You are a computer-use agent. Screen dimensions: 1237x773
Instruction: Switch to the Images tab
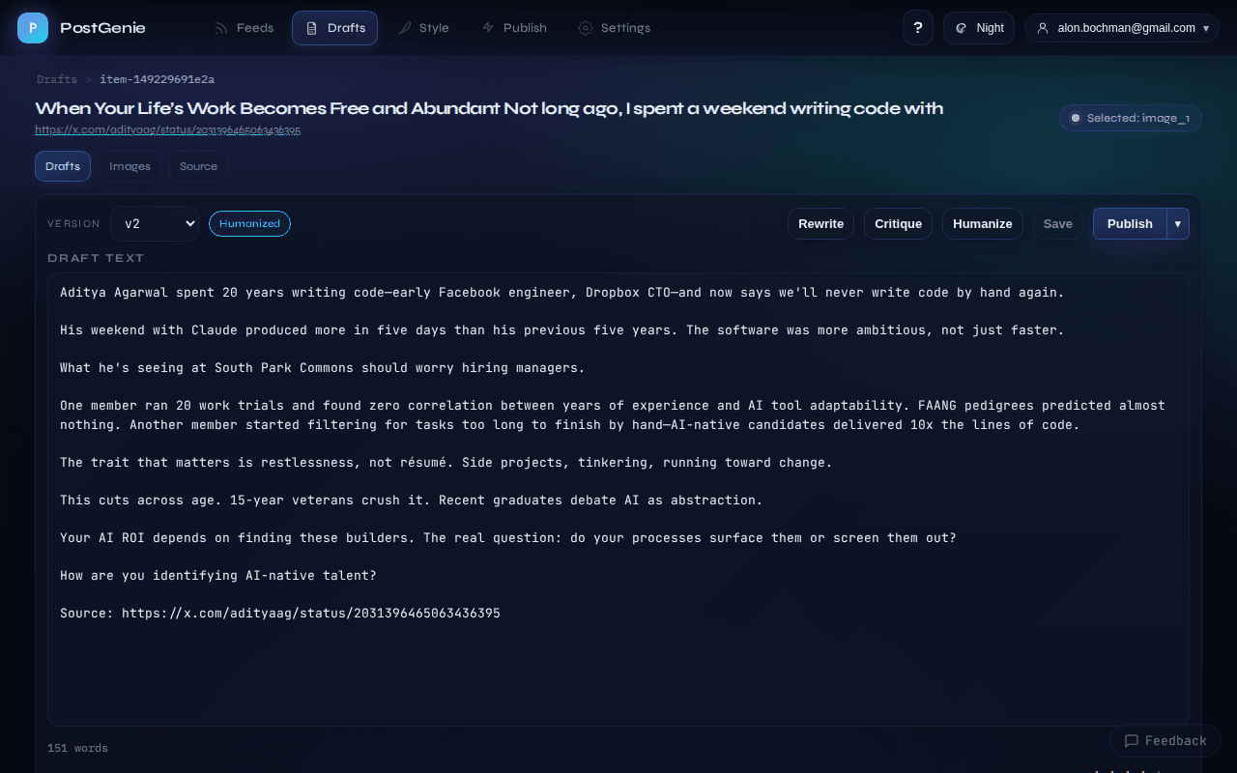[129, 165]
